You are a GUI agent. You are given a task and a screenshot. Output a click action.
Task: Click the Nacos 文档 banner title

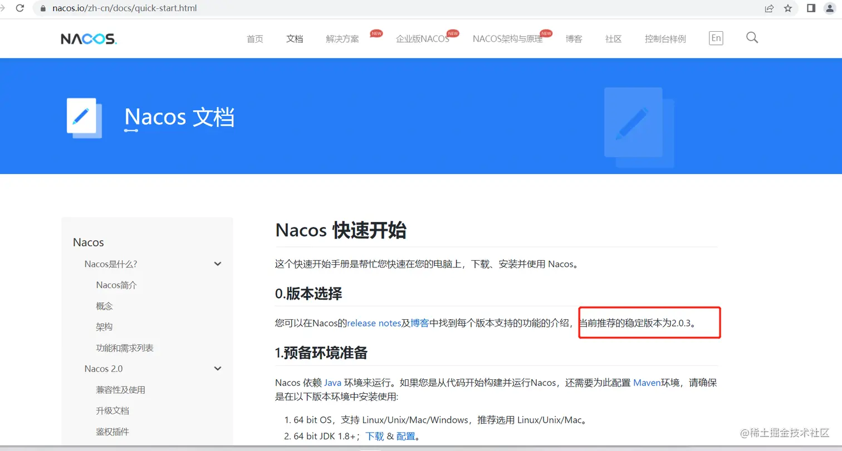click(x=179, y=117)
